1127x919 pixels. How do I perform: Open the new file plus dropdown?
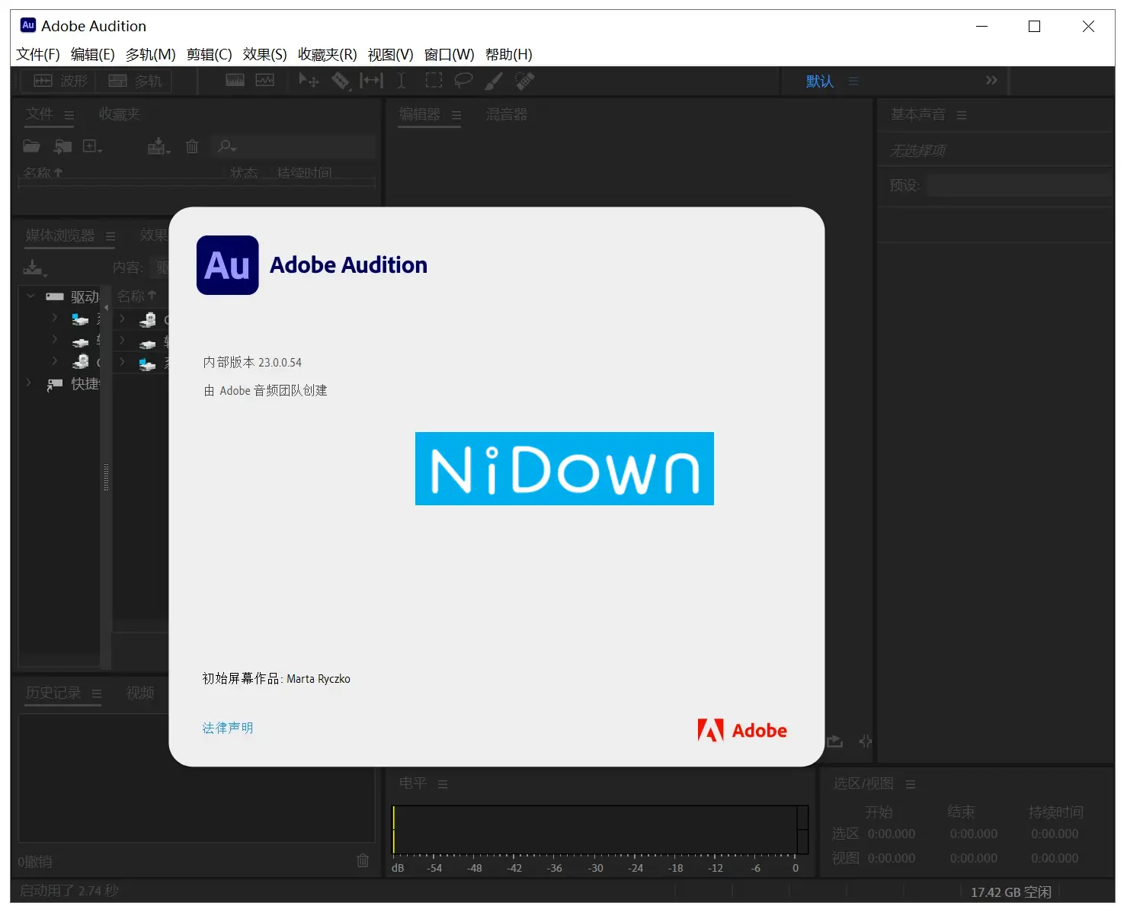92,146
